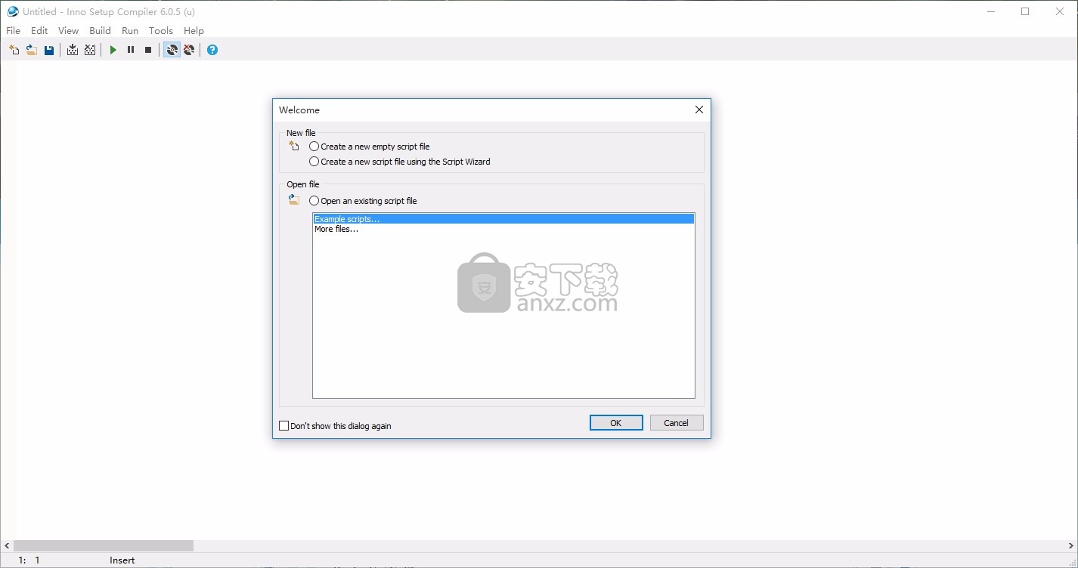
Task: Check Don't show this dialog again
Action: (336, 426)
